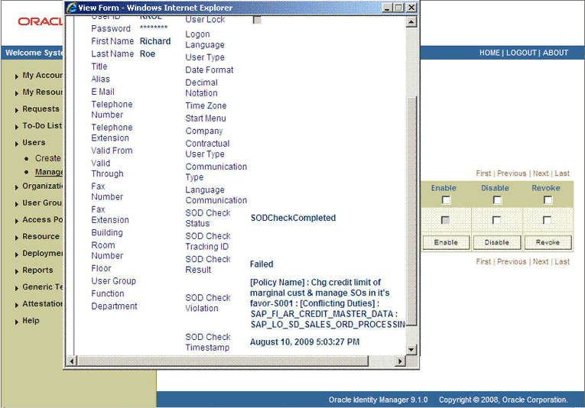This screenshot has height=408, width=585.
Task: Click the August 10, 2009 timestamp value
Action: (x=305, y=342)
